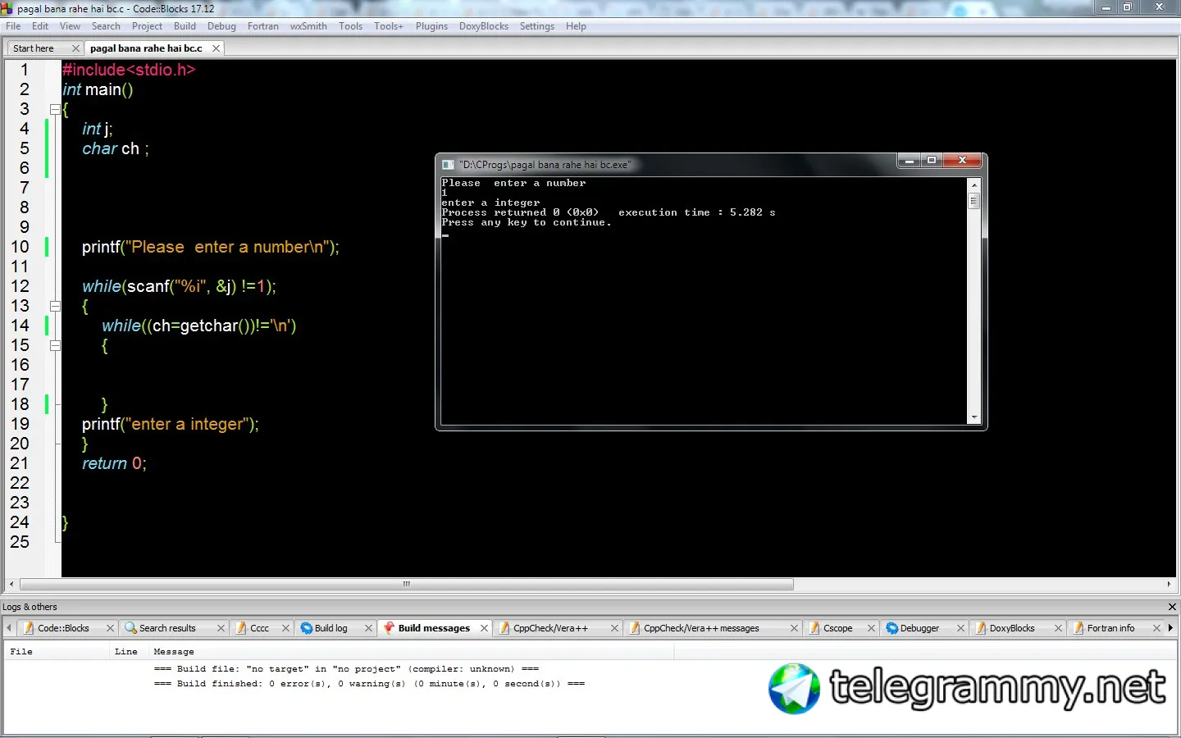Screen dimensions: 1181x738
Task: Open the Tools menu
Action: [351, 26]
